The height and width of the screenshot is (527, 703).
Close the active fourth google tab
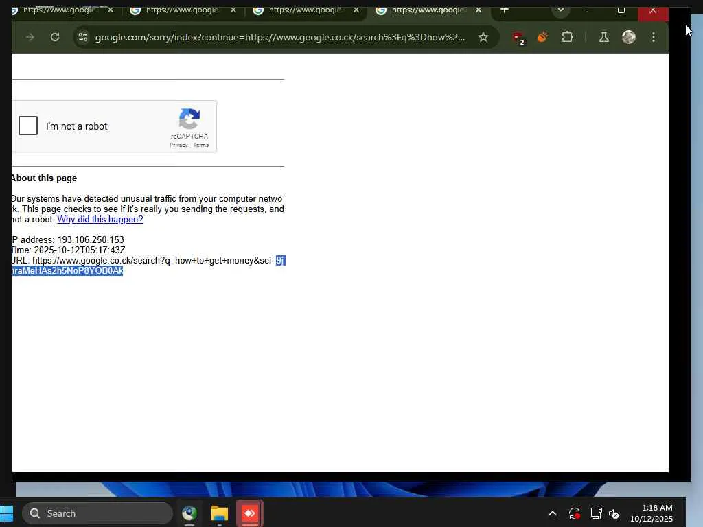[x=479, y=10]
